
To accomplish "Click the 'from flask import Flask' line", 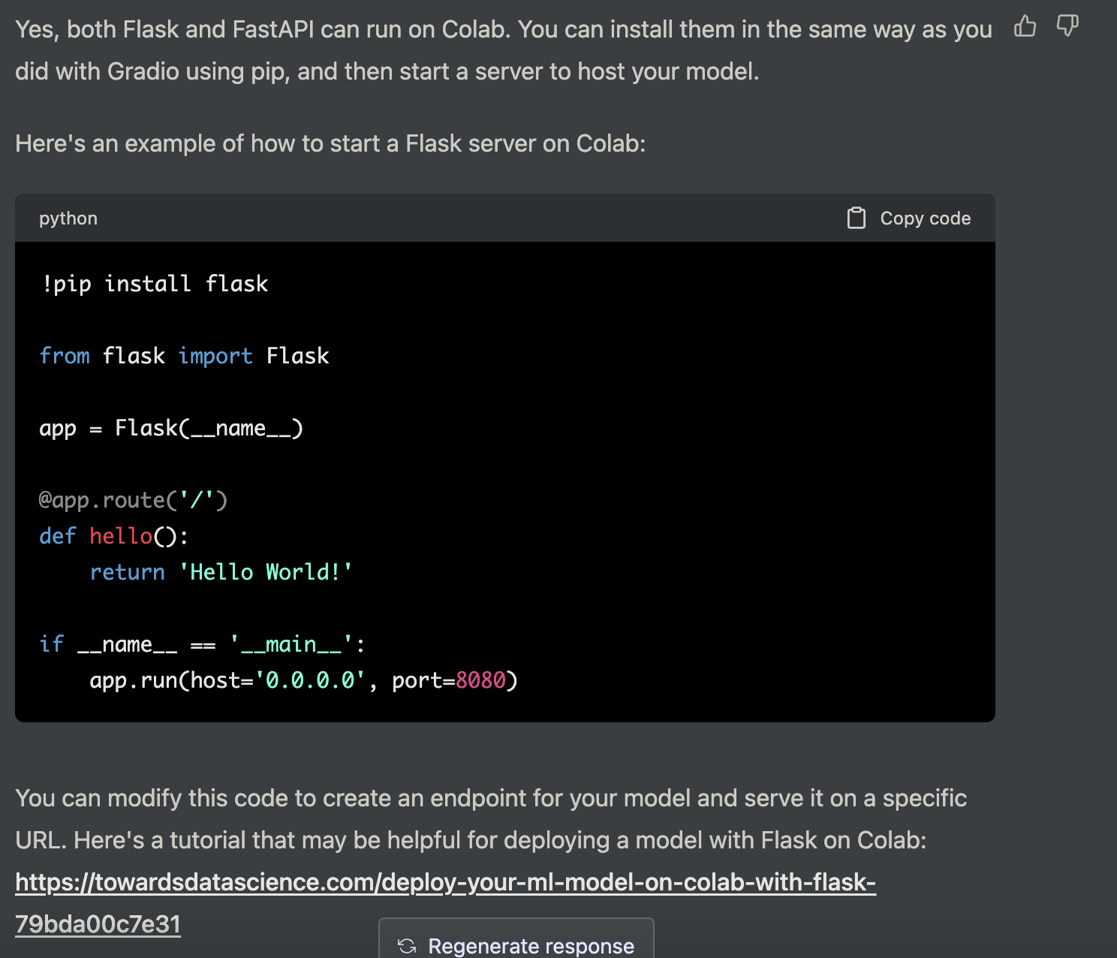I will [x=184, y=356].
